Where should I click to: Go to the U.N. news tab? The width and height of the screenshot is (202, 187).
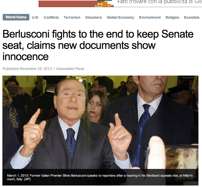tap(35, 17)
